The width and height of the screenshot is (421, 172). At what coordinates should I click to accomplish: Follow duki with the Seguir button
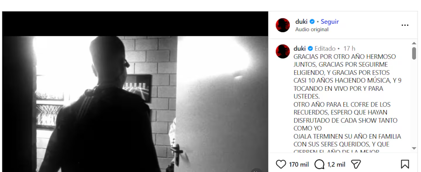point(330,22)
